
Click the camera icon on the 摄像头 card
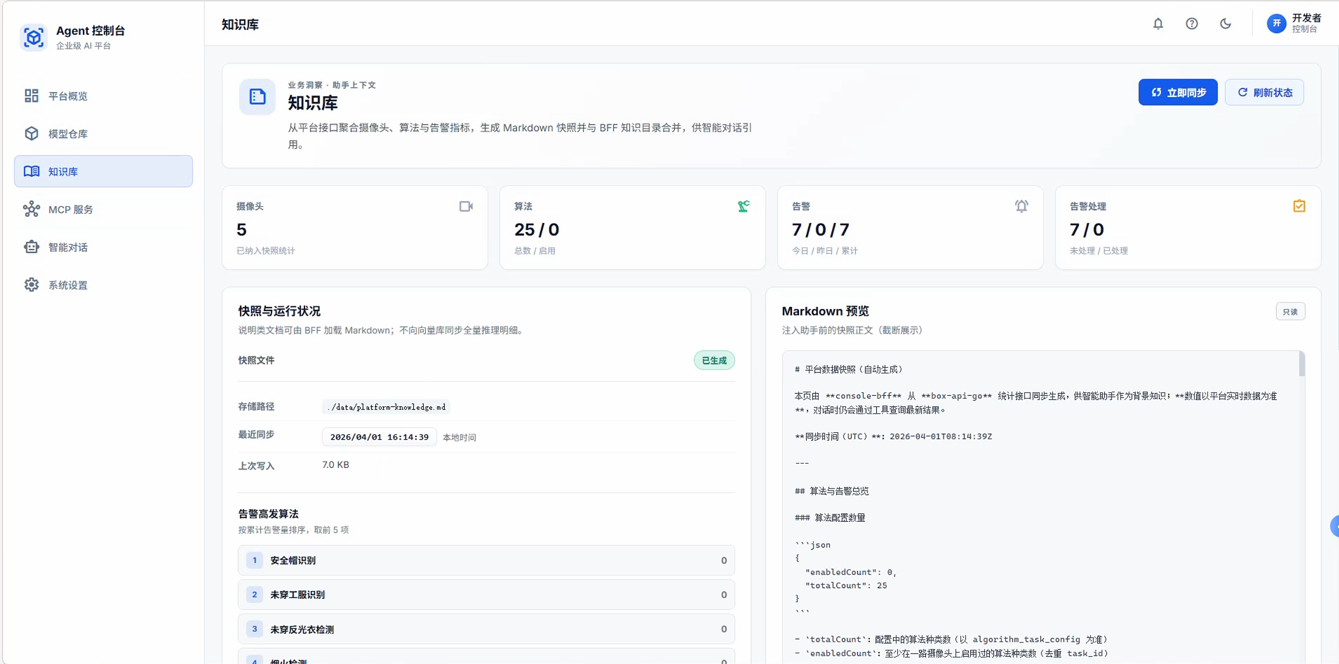[x=465, y=206]
